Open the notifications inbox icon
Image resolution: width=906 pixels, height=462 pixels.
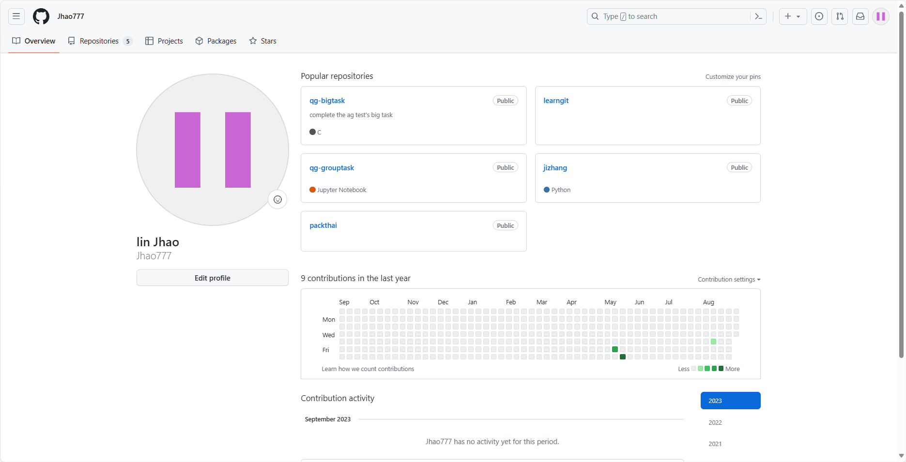(860, 16)
